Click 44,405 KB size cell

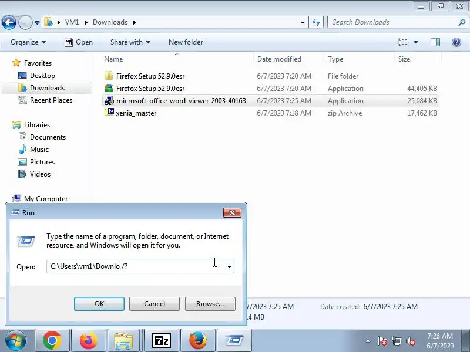[x=422, y=89]
